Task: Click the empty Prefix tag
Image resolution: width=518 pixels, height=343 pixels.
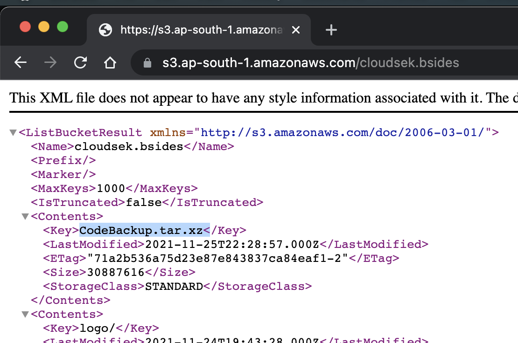Action: [63, 160]
